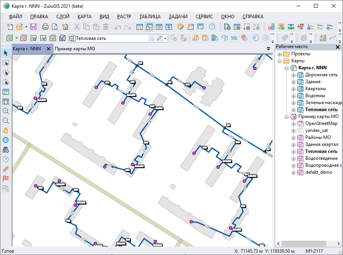Close the Карта г. NNN tab

[49, 49]
